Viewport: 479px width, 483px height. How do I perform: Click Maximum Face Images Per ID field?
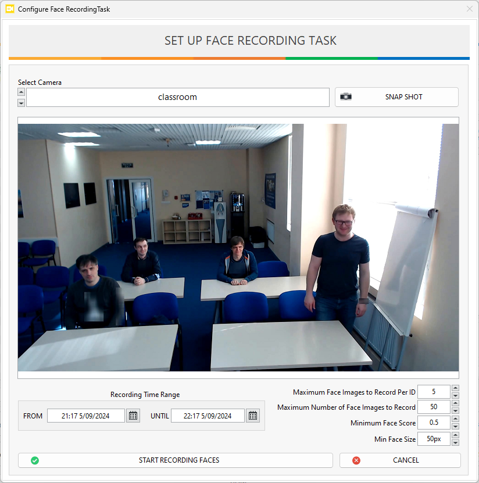(x=434, y=392)
